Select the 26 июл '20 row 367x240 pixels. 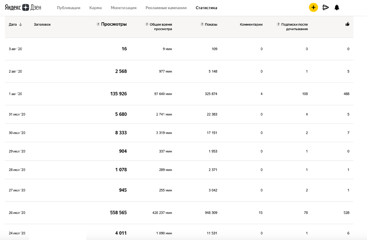179,213
